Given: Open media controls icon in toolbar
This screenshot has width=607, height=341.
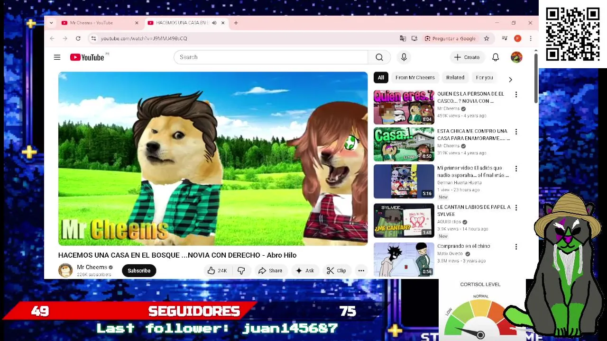Looking at the screenshot, I should (505, 38).
